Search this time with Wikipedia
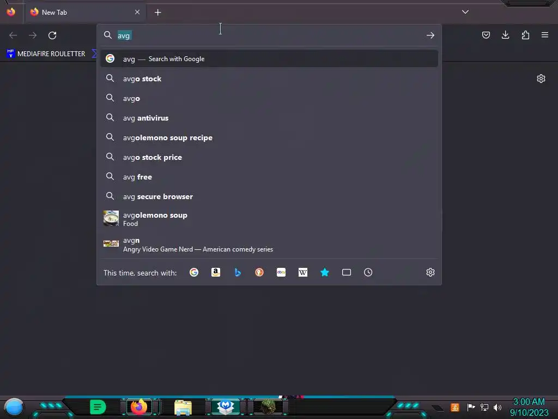Screen dimensions: 558x419 (303, 273)
